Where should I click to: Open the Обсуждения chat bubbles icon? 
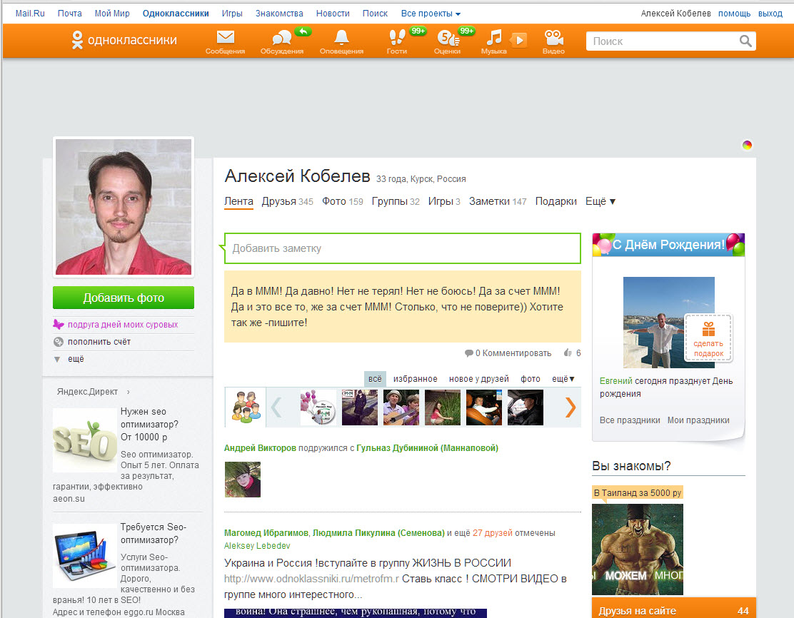tap(281, 39)
